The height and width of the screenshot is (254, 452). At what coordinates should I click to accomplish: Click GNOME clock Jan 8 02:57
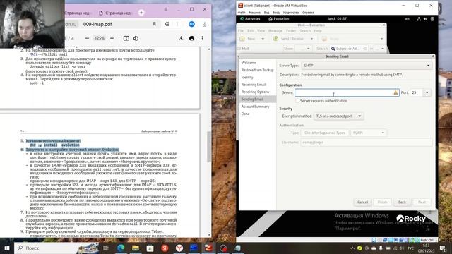[x=337, y=19]
